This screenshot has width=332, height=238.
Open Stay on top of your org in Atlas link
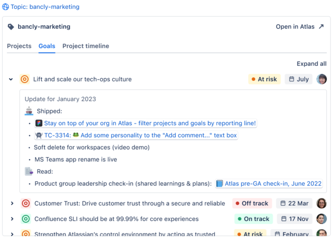(146, 123)
